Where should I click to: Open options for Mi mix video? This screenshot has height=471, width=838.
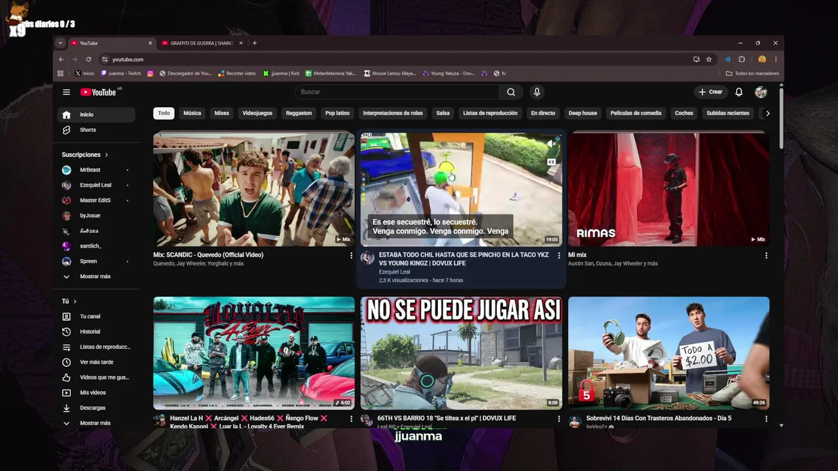766,256
